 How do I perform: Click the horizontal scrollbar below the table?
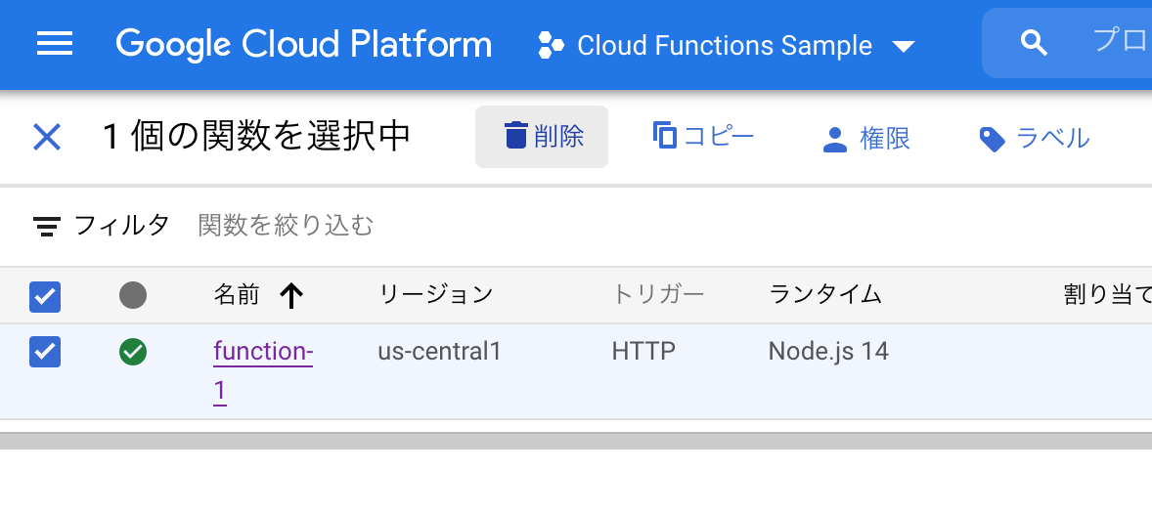point(576,441)
